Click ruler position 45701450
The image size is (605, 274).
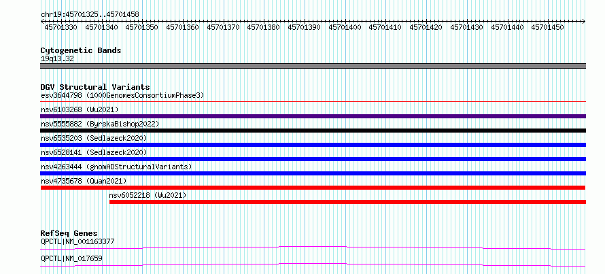(548, 27)
